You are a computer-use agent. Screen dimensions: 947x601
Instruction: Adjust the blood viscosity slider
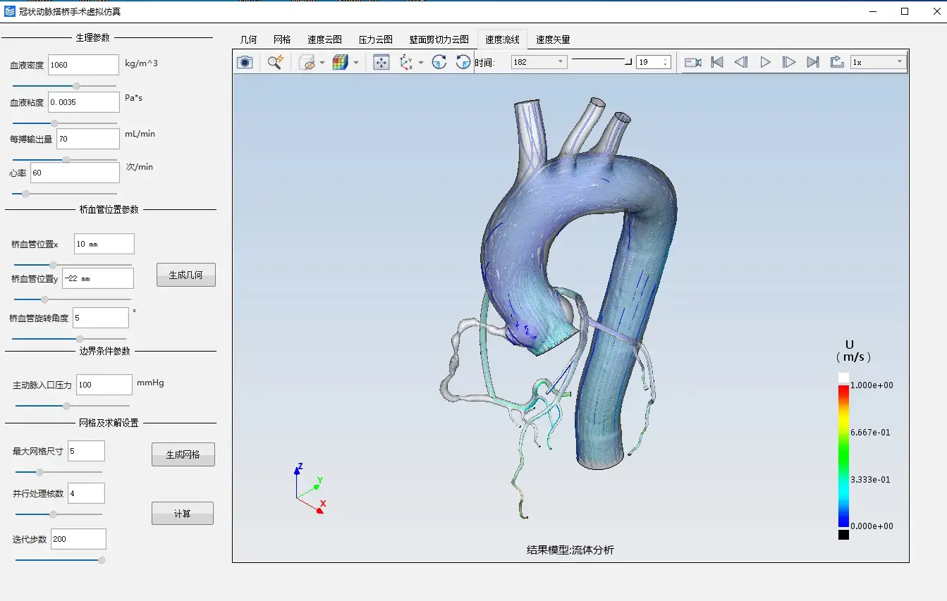tap(65, 123)
